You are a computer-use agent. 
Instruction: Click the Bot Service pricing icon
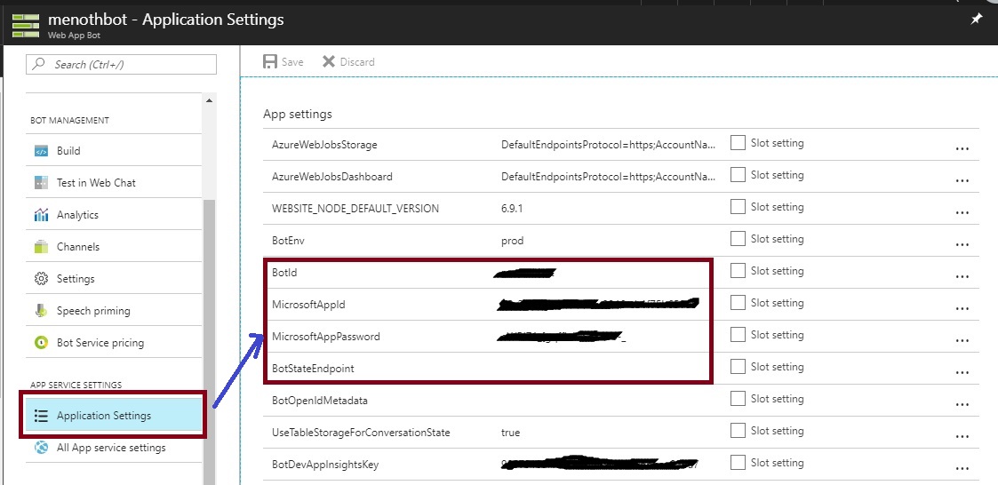(41, 342)
